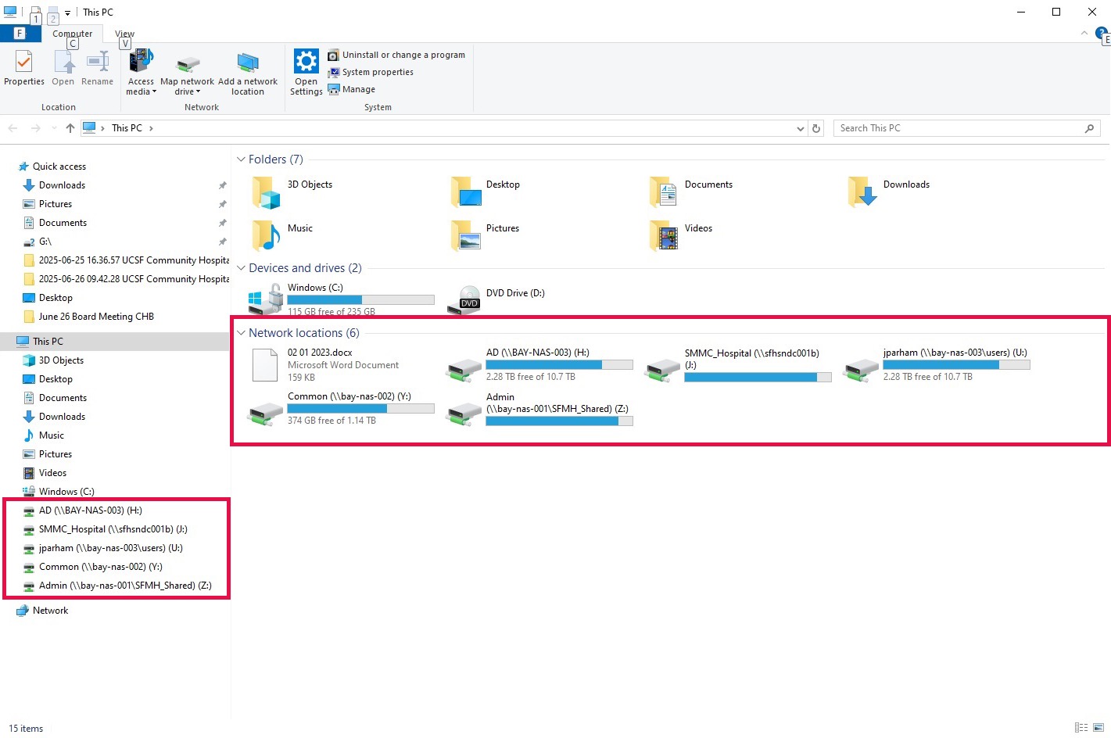Select the 02 01 2023.docx file
This screenshot has height=738, width=1111.
pyautogui.click(x=324, y=365)
